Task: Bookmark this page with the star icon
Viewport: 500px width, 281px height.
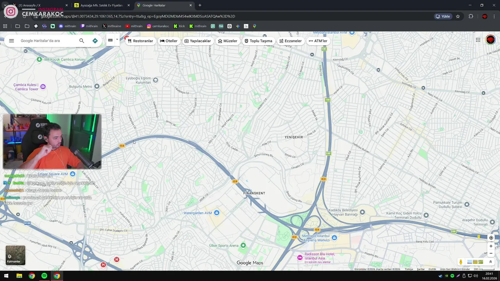Action: click(458, 16)
